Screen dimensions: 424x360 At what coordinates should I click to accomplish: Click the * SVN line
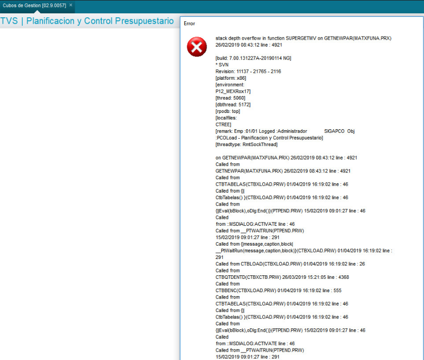[222, 65]
